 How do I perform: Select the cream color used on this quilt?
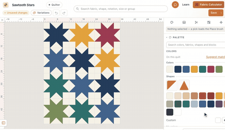(x=170, y=69)
